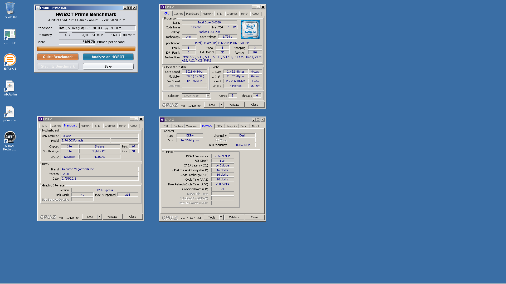Screen dimensions: 506x284
Task: Click Validate in Memory window
Action: coord(234,217)
